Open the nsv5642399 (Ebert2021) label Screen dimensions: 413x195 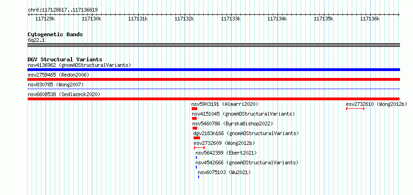point(226,153)
